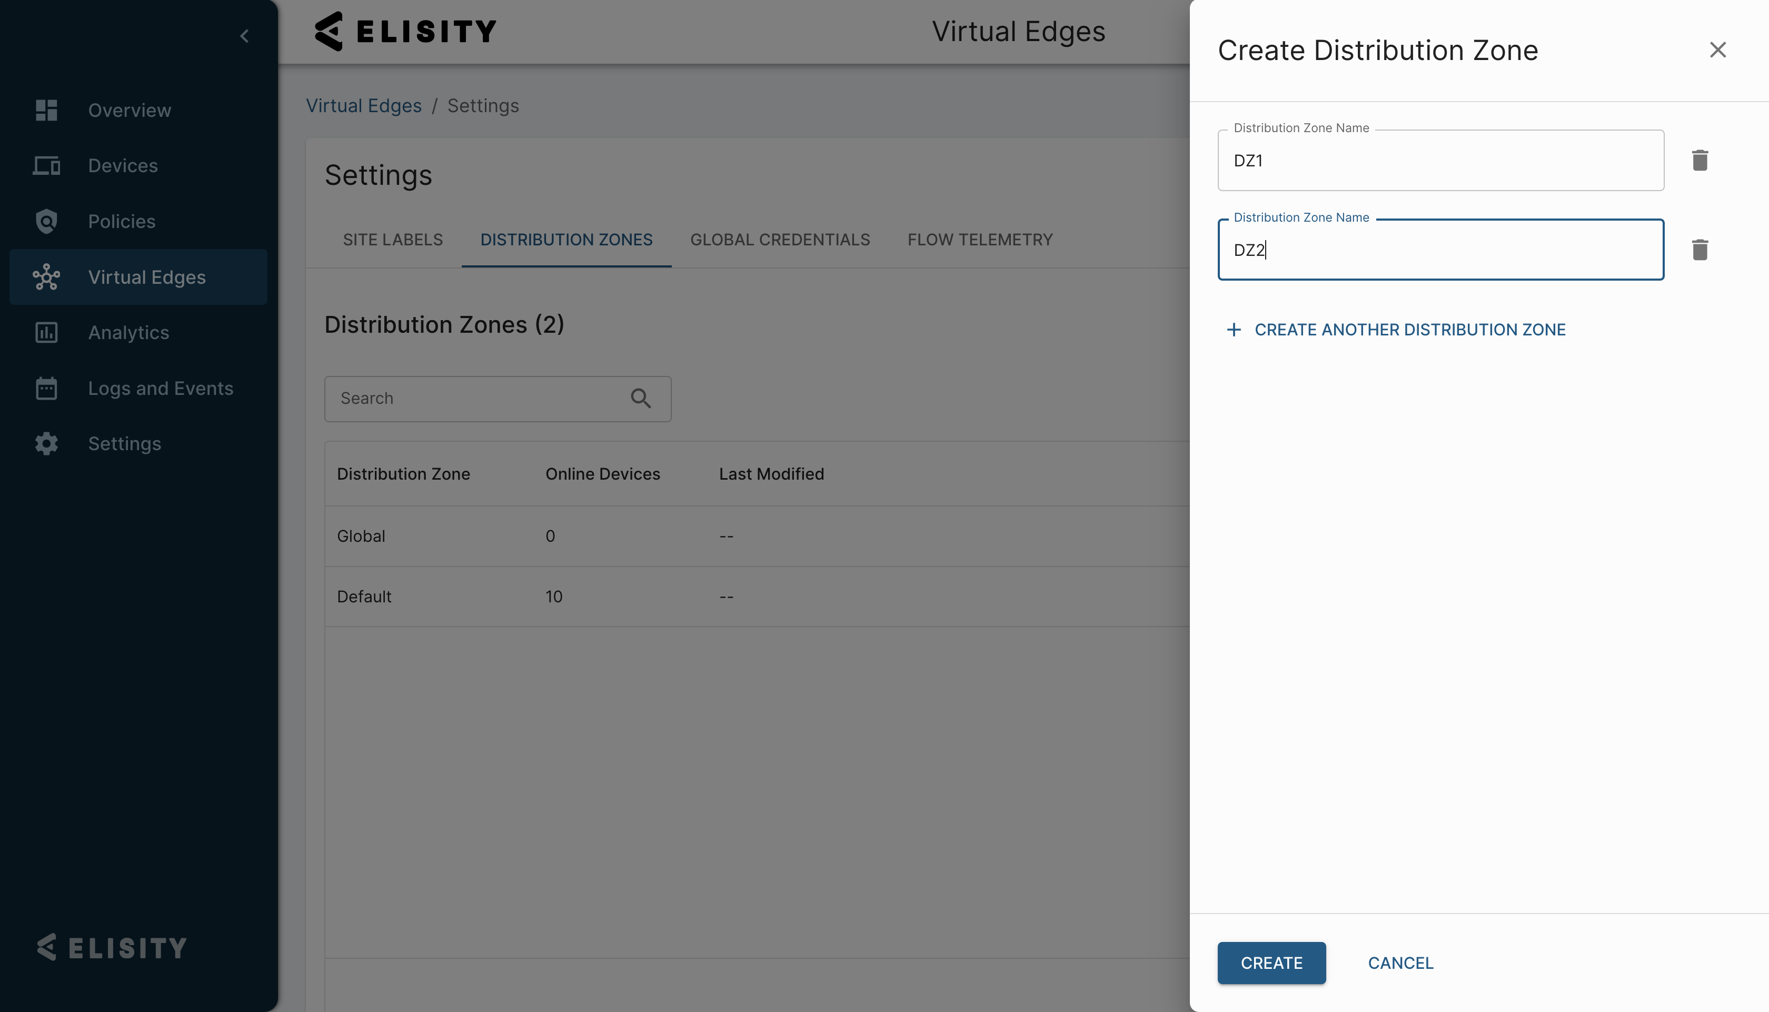Follow the Virtual Edges breadcrumb link

pyautogui.click(x=364, y=106)
